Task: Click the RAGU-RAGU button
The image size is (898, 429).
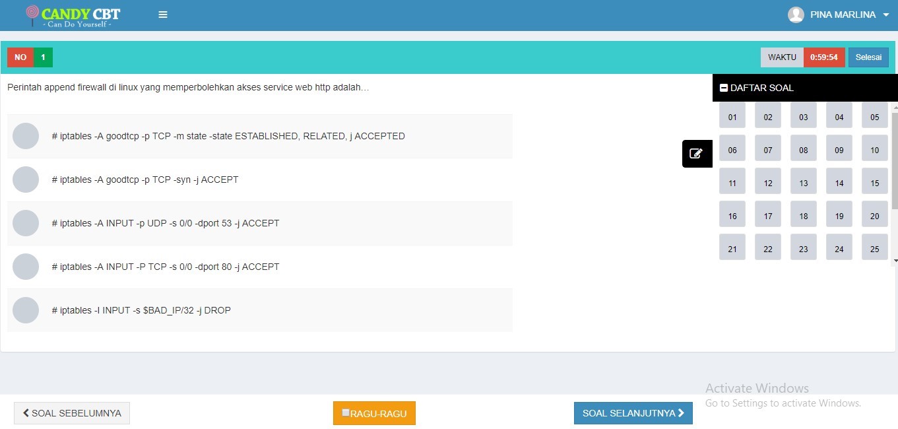Action: coord(374,413)
